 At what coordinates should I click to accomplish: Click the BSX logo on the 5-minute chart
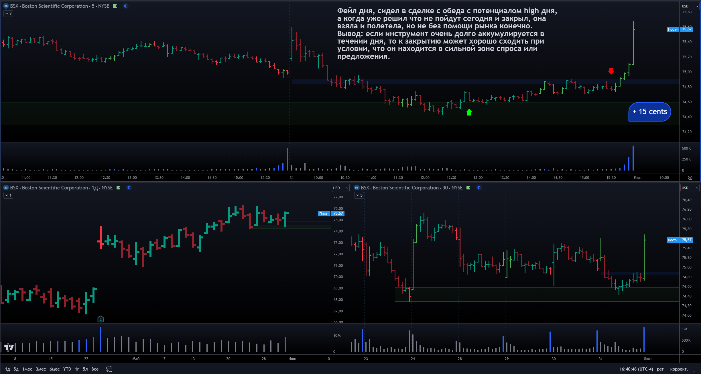point(6,6)
